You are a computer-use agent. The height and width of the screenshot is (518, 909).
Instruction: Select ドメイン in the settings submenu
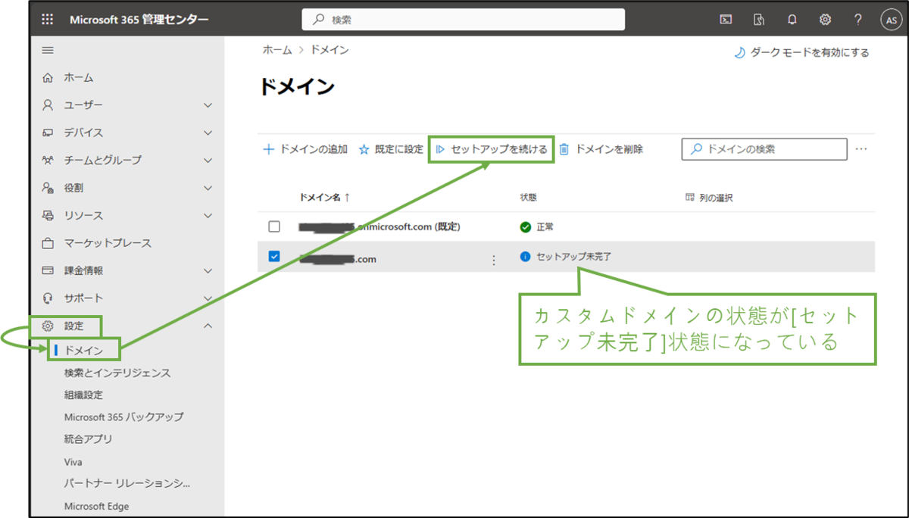click(84, 351)
